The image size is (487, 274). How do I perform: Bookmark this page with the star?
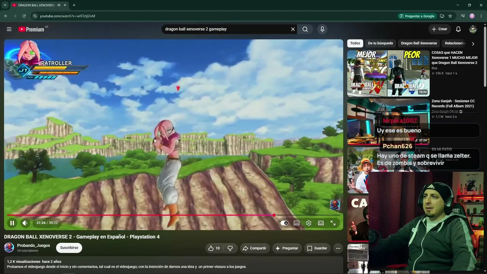(x=450, y=16)
